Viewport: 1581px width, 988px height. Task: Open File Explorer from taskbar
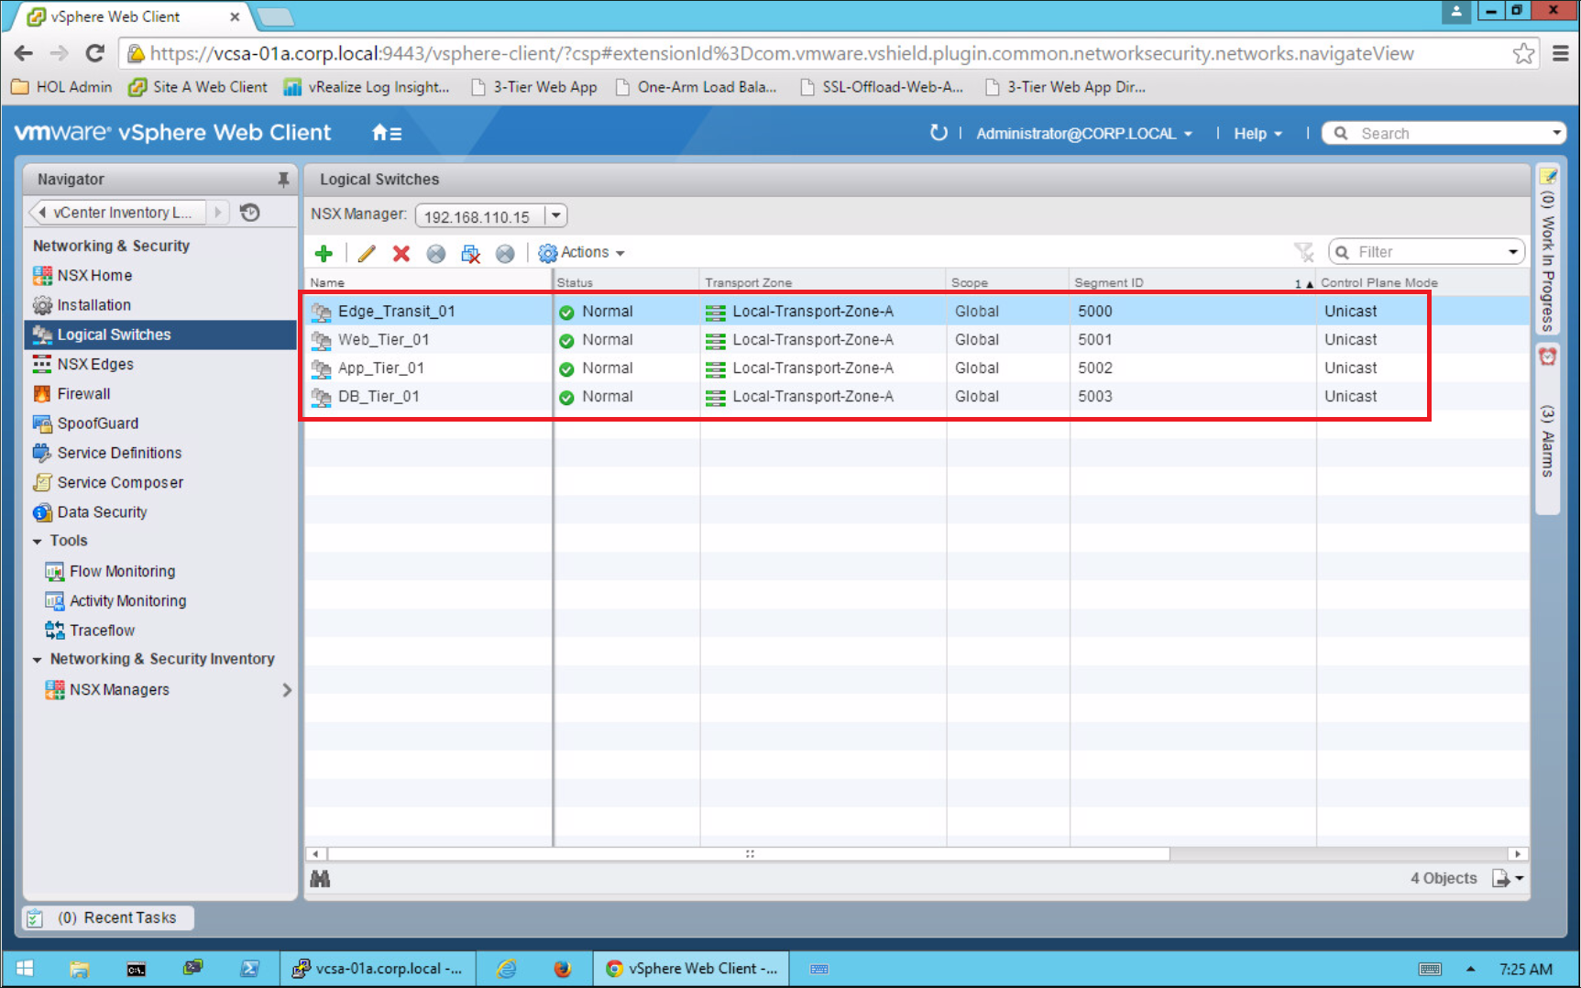pos(80,969)
